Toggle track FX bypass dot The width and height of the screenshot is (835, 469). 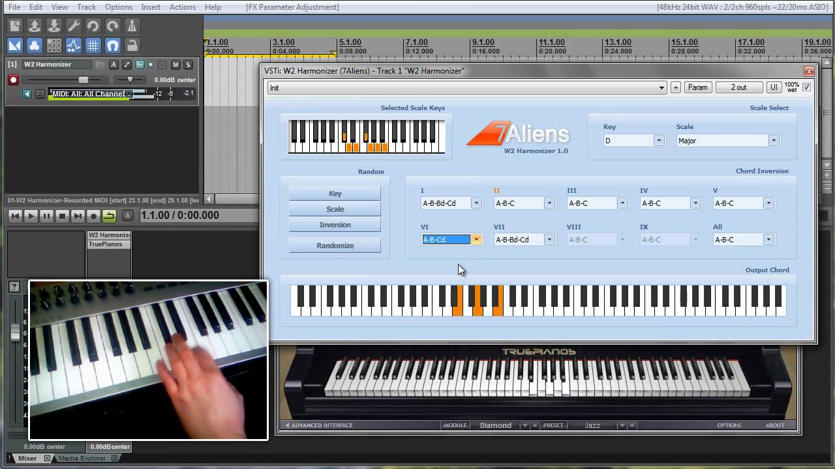pyautogui.click(x=151, y=64)
